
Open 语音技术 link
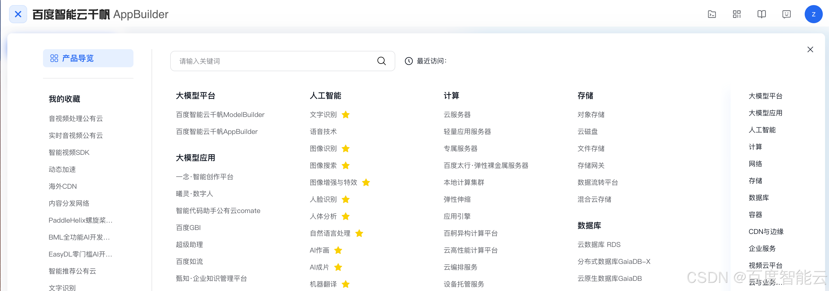click(323, 131)
